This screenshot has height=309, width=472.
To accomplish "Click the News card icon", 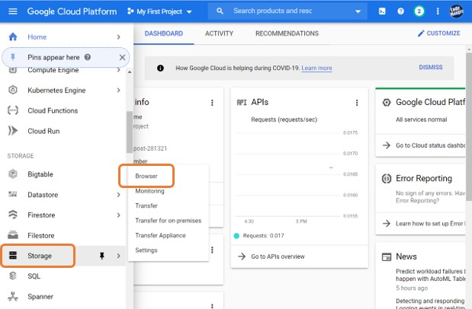I will pos(387,256).
